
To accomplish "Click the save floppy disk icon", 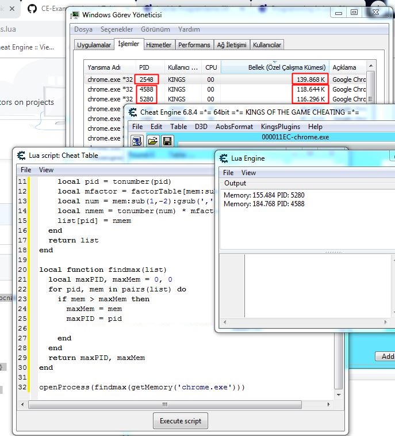I will (x=167, y=141).
